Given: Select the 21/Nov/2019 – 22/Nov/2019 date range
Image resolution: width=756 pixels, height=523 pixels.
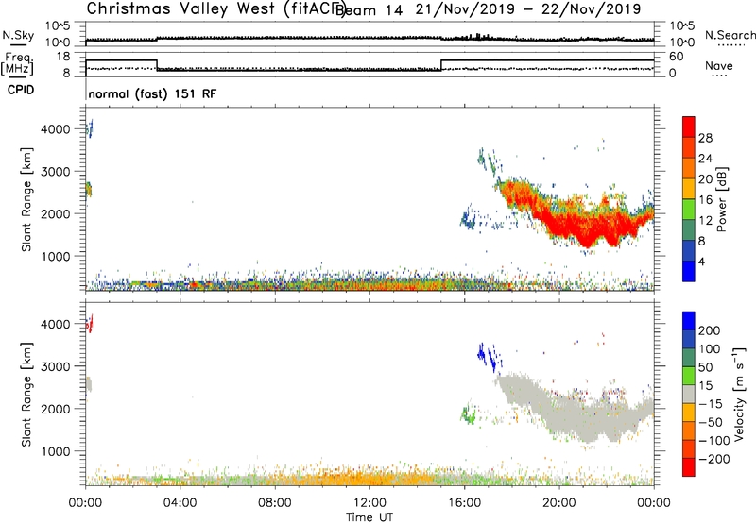Looking at the screenshot, I should (x=528, y=9).
